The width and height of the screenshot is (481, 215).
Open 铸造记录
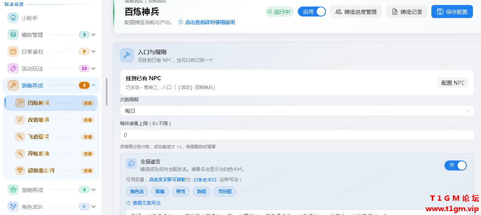pos(407,12)
